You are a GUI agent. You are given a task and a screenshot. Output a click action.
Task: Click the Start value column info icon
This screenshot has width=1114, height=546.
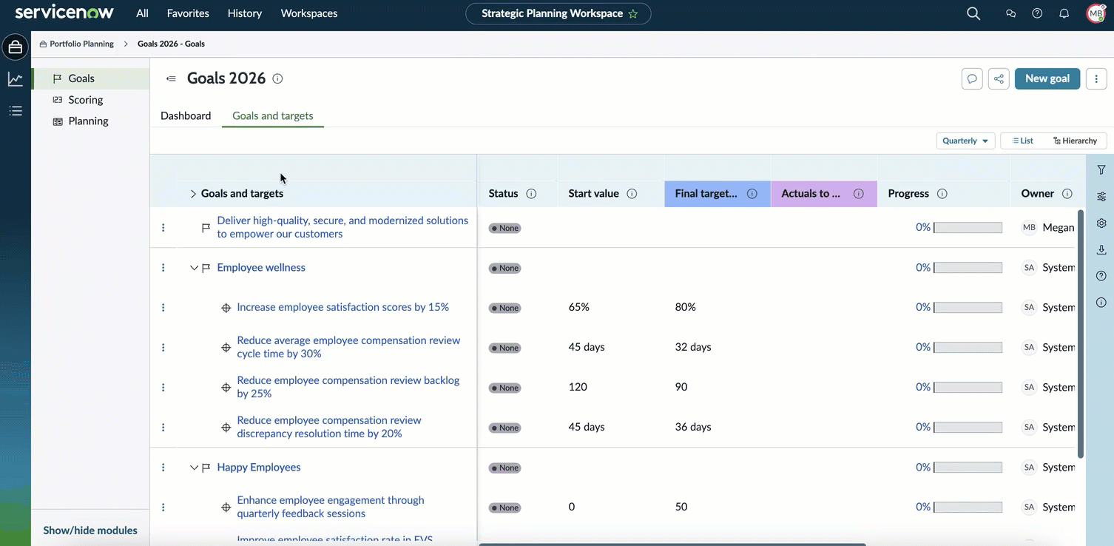632,194
